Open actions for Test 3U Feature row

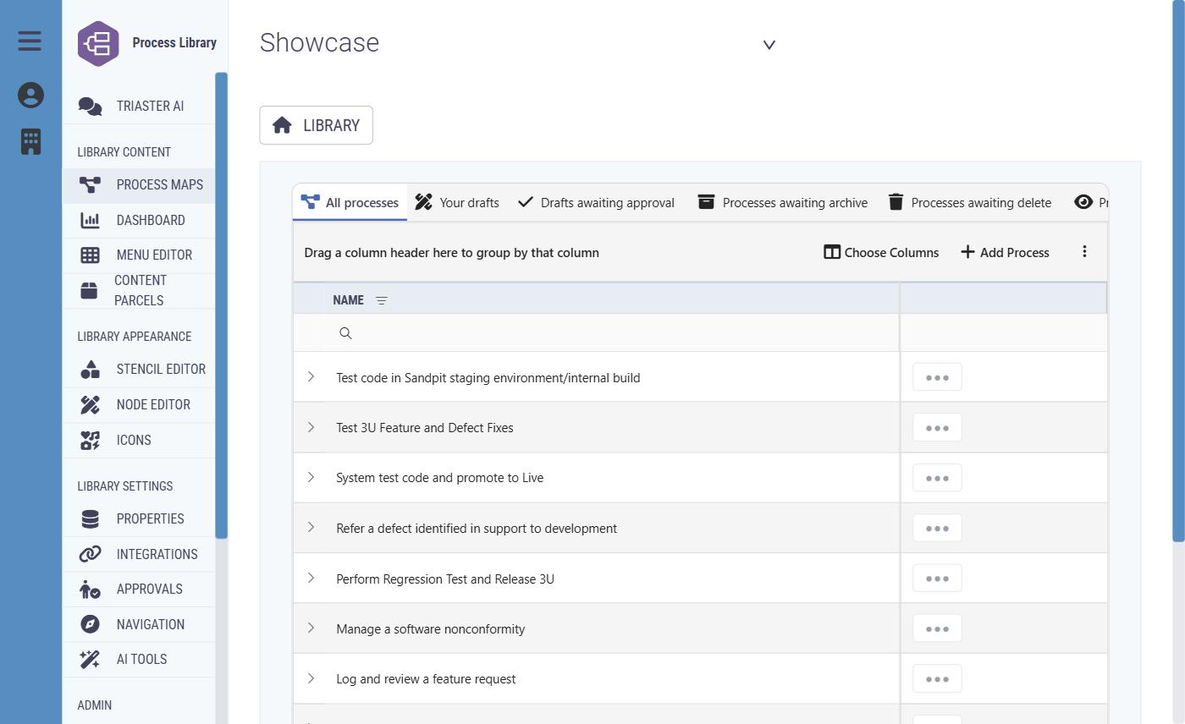(937, 428)
